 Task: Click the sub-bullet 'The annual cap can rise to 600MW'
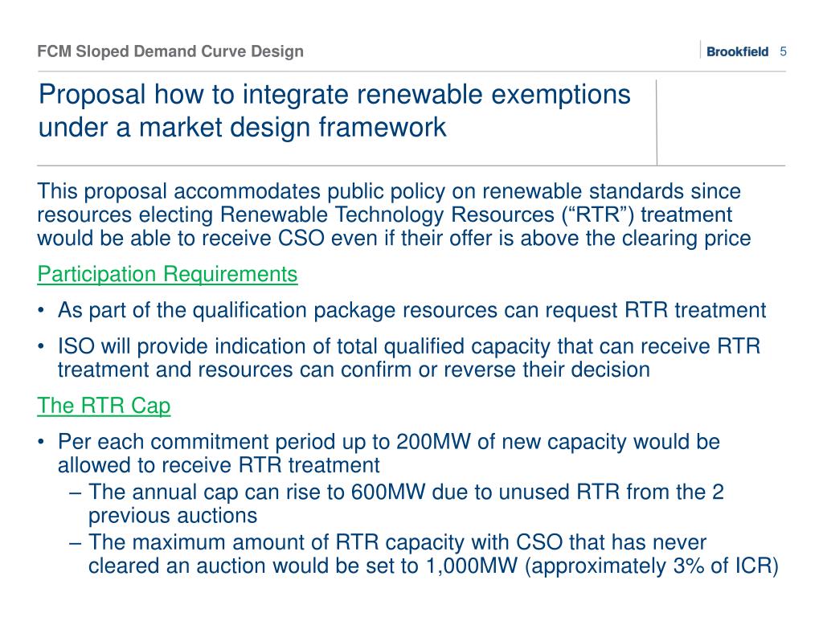406,504
